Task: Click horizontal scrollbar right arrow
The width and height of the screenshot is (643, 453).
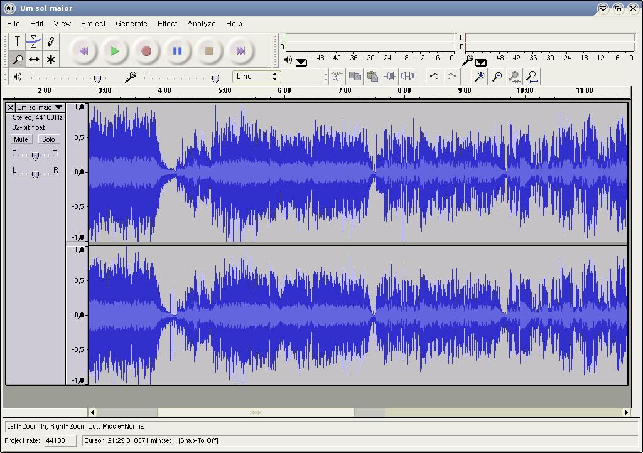Action: 626,412
